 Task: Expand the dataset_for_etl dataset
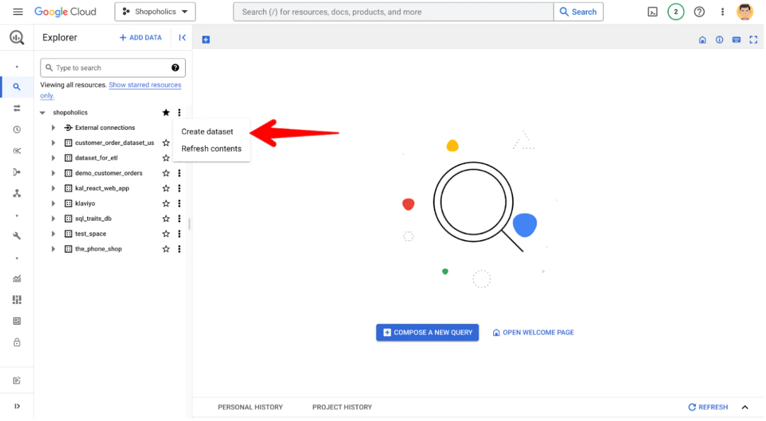point(53,157)
